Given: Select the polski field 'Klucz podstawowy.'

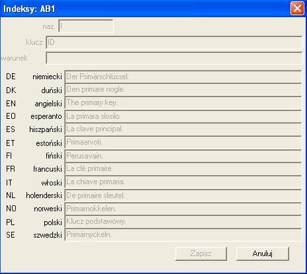Looking at the screenshot, I should click(x=183, y=222).
